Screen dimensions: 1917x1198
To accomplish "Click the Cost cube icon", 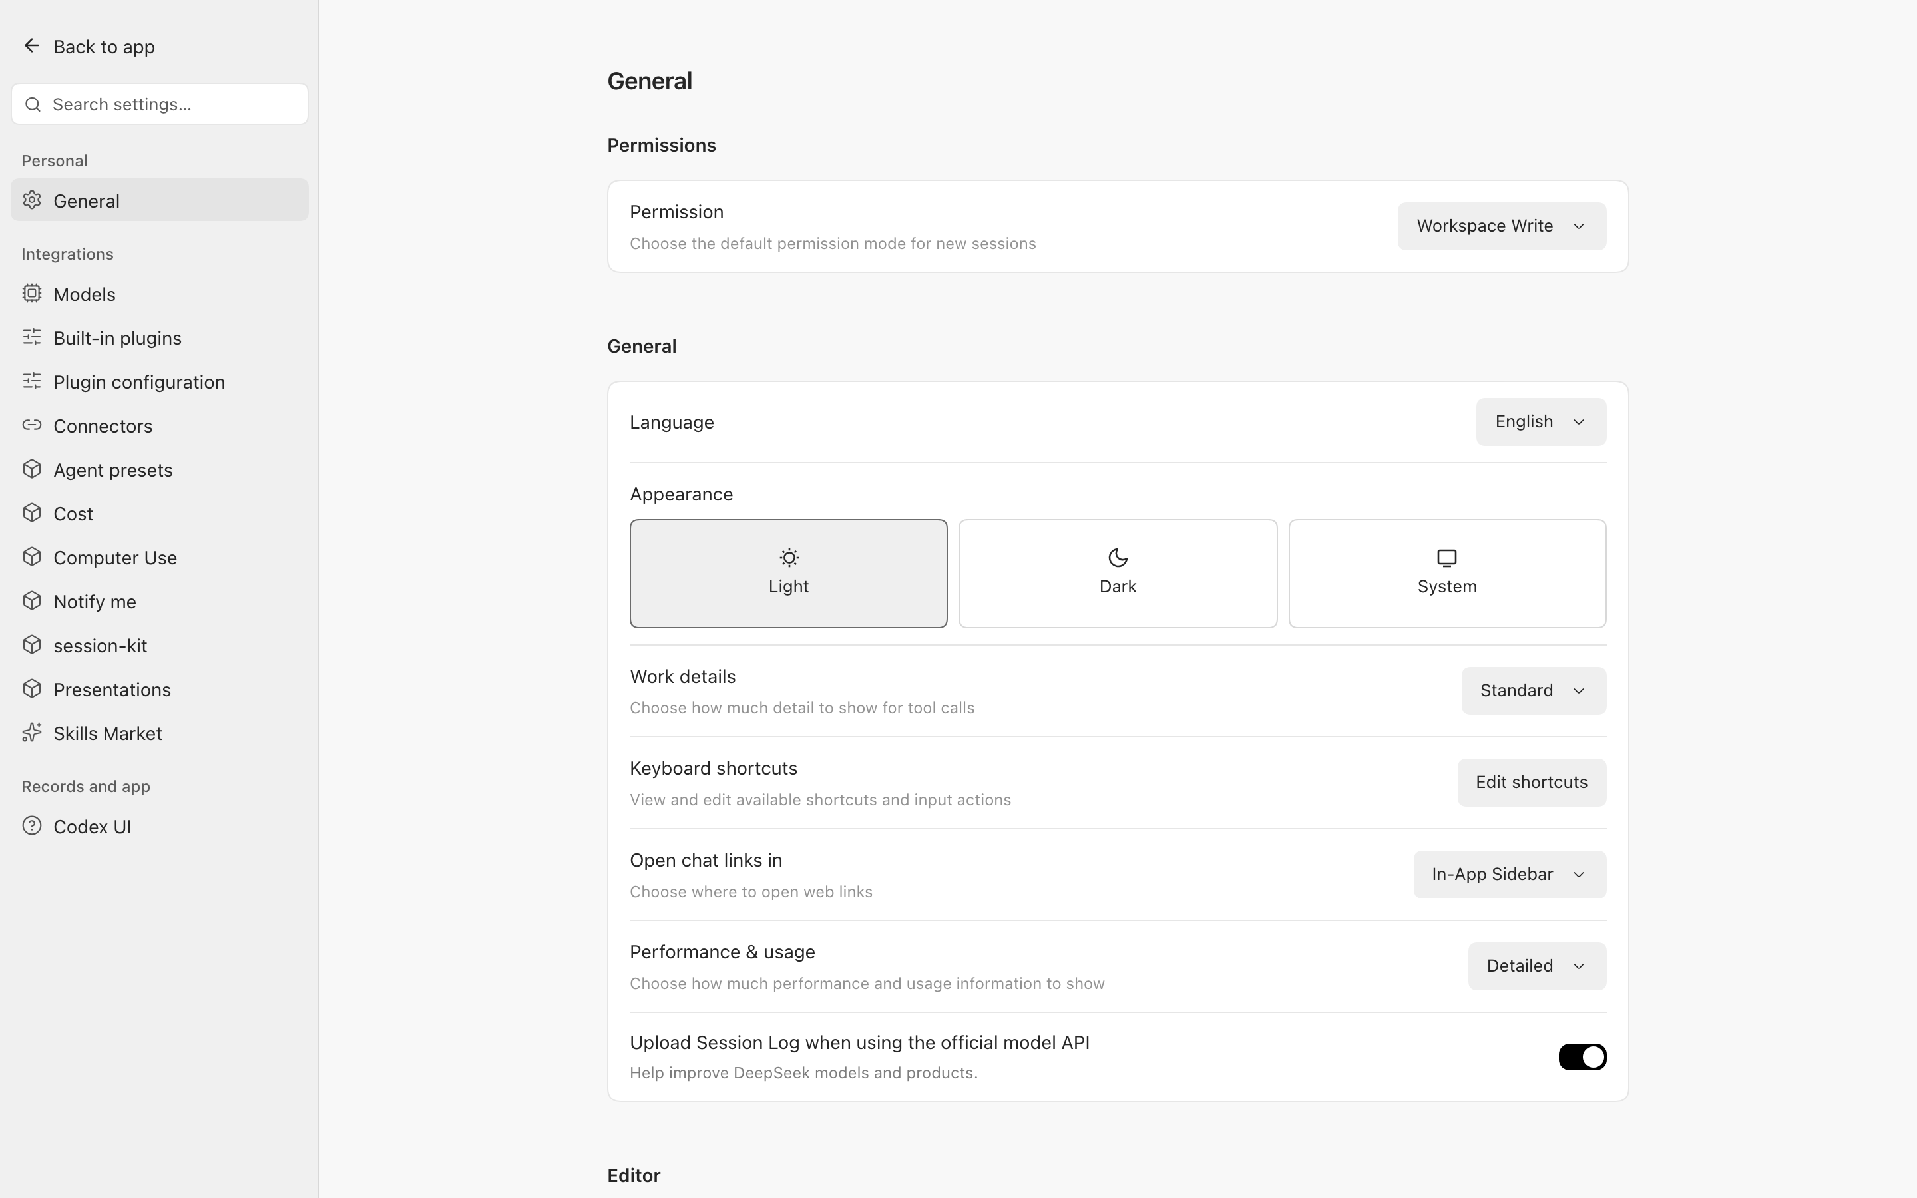I will [x=32, y=513].
